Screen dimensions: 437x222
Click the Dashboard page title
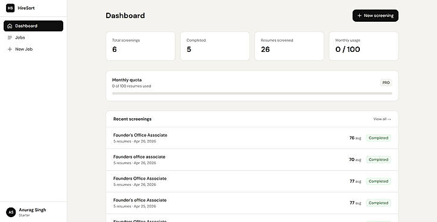pyautogui.click(x=125, y=16)
